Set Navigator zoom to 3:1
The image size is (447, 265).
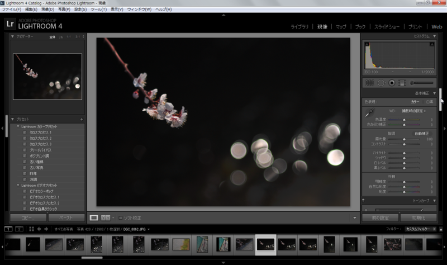click(78, 37)
